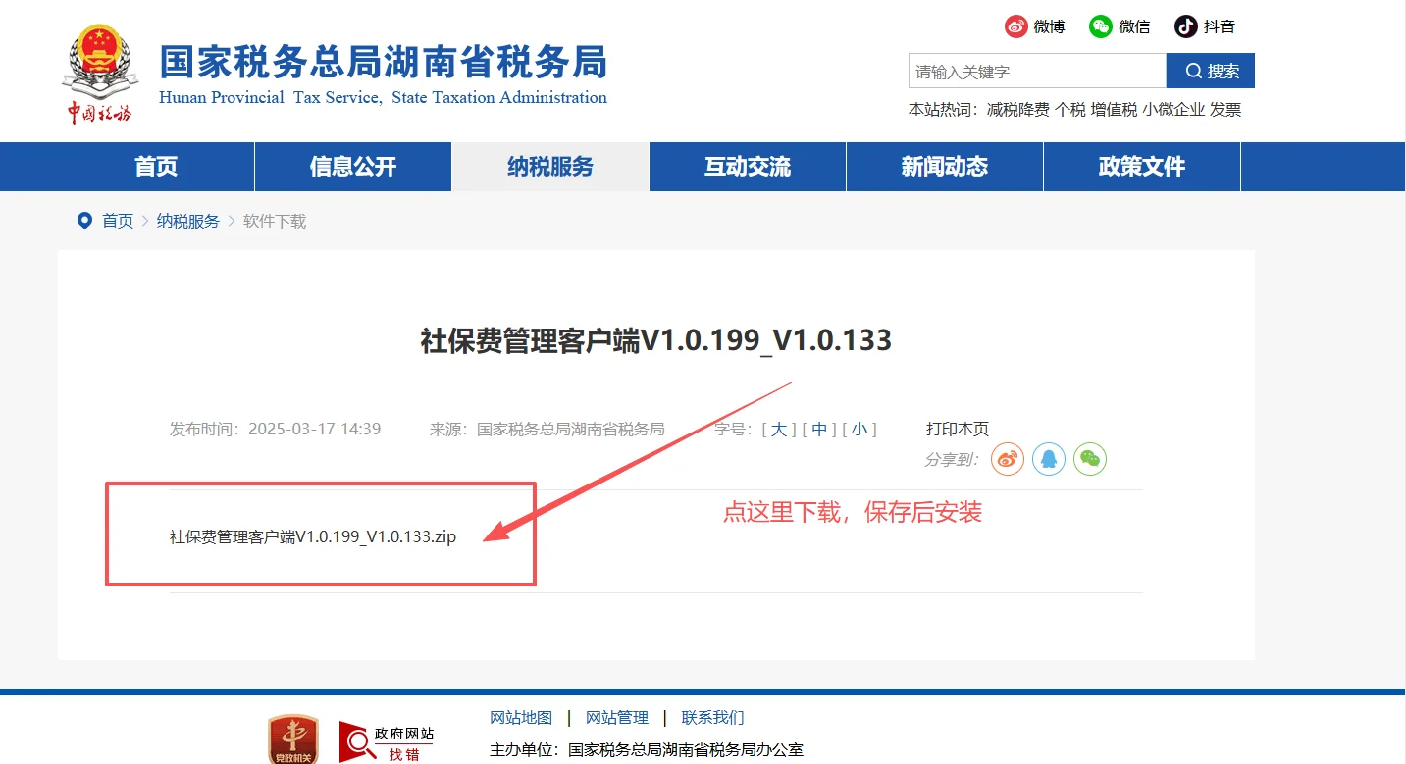The width and height of the screenshot is (1406, 764).
Task: Share the page to WeChat
Action: pyautogui.click(x=1089, y=458)
